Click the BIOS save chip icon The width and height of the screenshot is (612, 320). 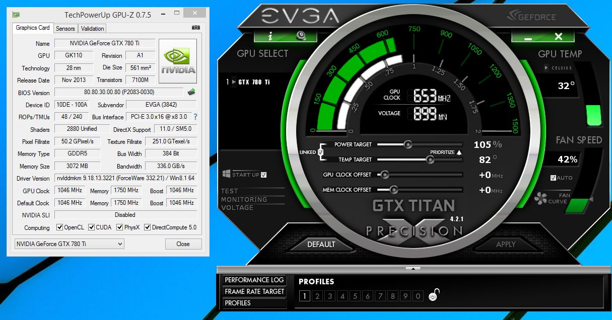(x=191, y=92)
